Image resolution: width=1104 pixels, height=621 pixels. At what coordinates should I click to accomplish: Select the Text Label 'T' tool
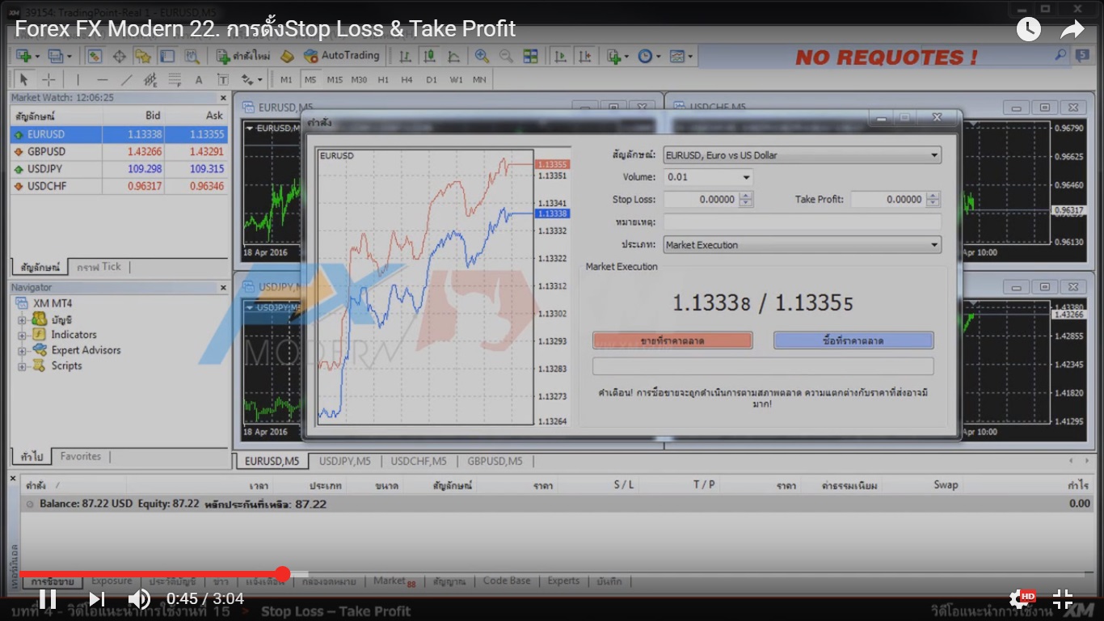pos(223,79)
